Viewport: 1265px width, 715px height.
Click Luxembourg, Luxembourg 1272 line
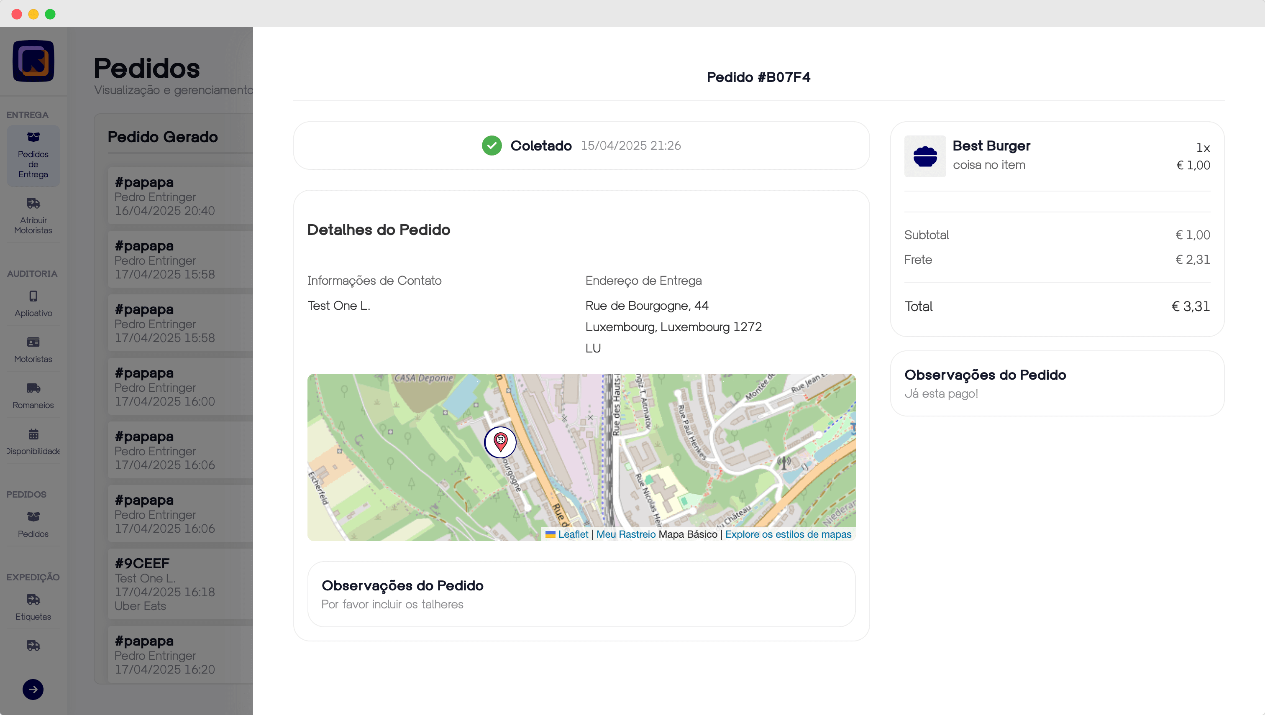[x=673, y=327]
